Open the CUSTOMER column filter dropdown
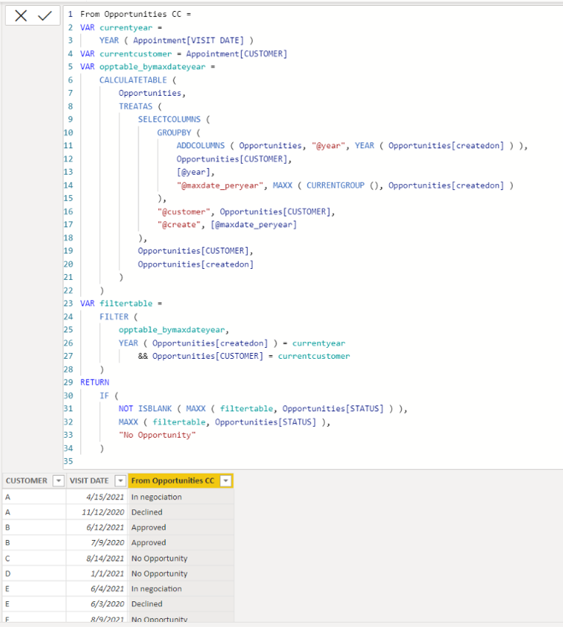The height and width of the screenshot is (627, 563). pyautogui.click(x=58, y=480)
